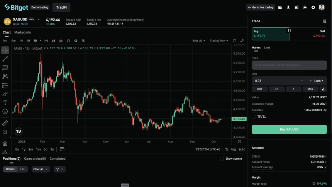Select the pattern drawing tool
The image size is (332, 187).
coord(5,76)
